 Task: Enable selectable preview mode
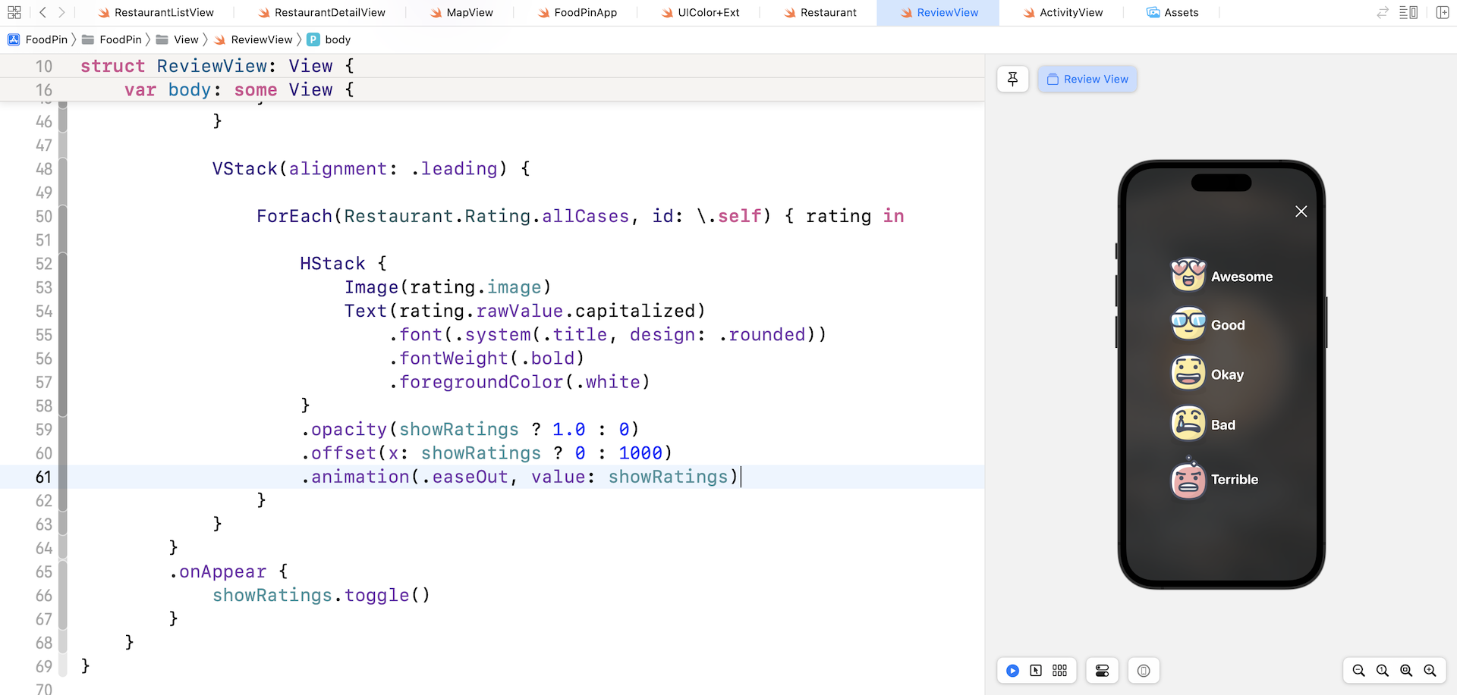click(1036, 671)
